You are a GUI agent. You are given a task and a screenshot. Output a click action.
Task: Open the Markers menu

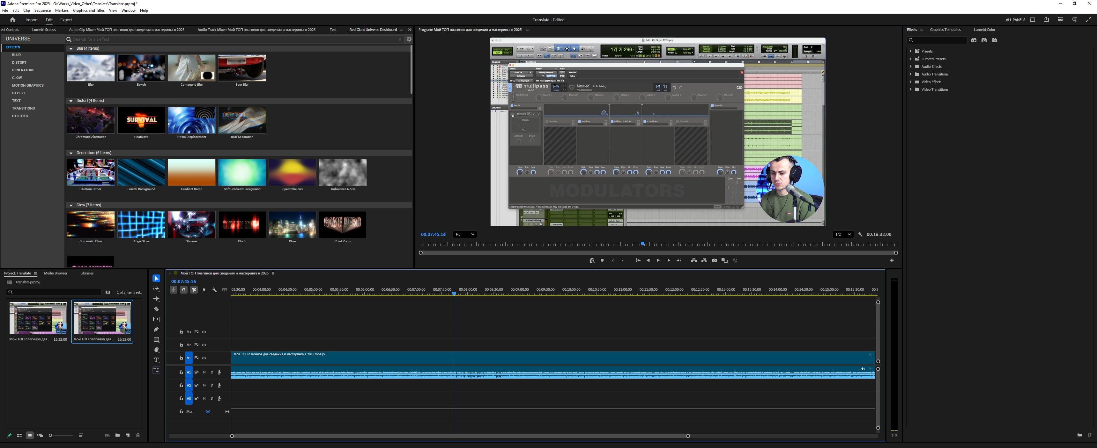(62, 10)
